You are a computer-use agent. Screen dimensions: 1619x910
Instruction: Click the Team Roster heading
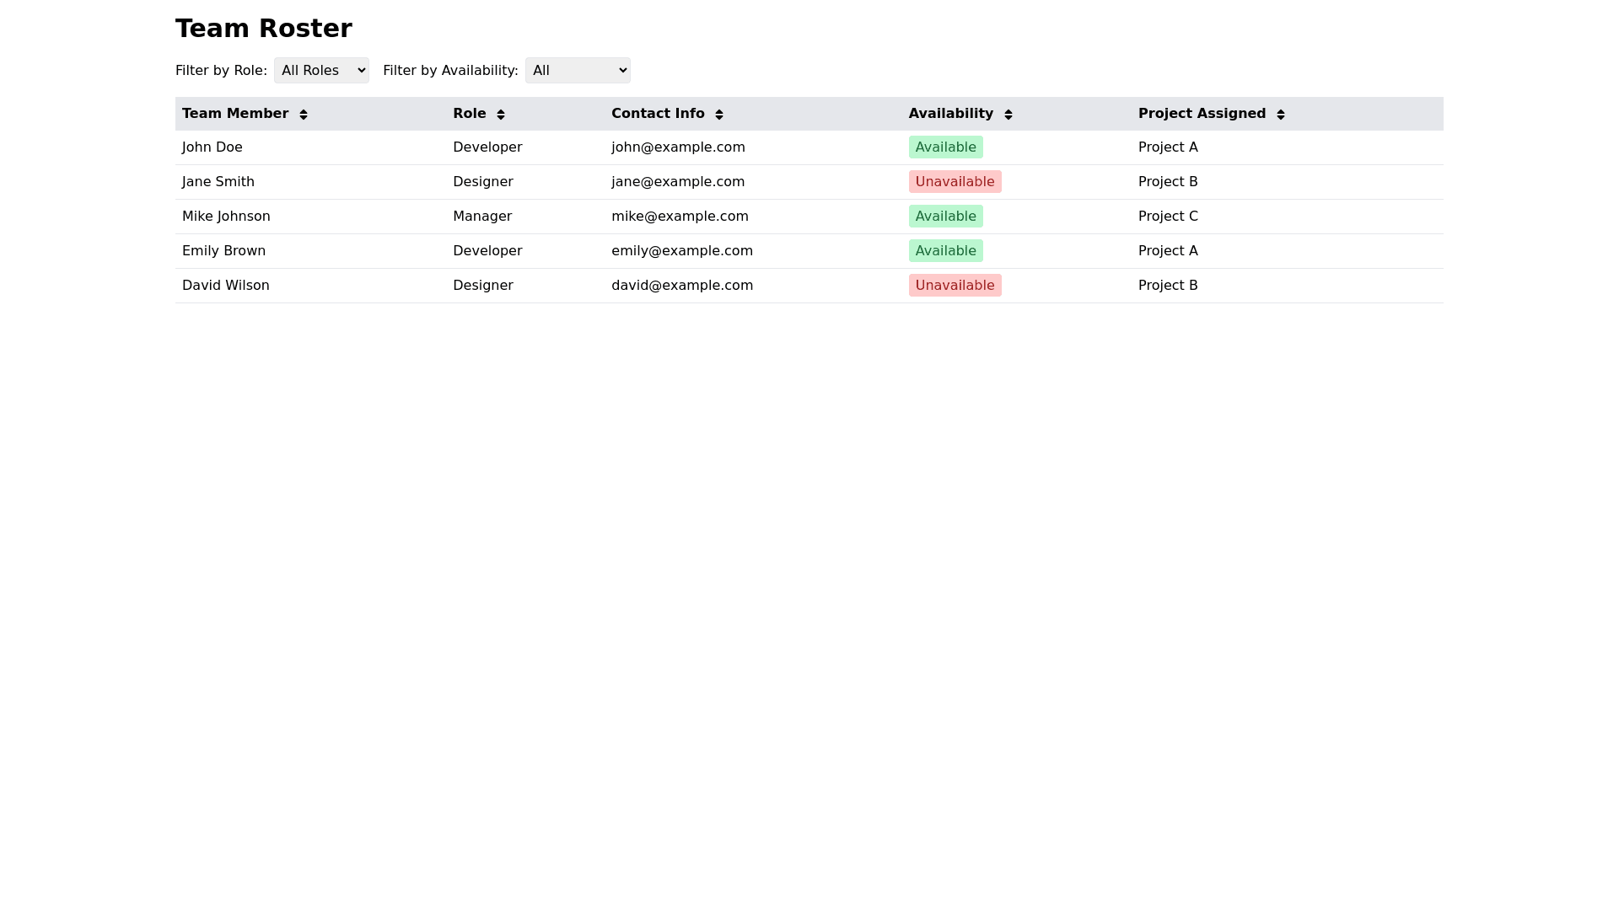[x=264, y=29]
